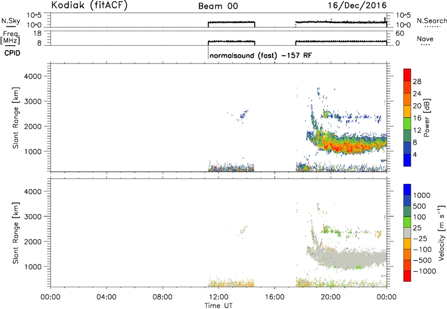Click the "4" power colorbar label
The height and width of the screenshot is (309, 447).
click(x=415, y=154)
